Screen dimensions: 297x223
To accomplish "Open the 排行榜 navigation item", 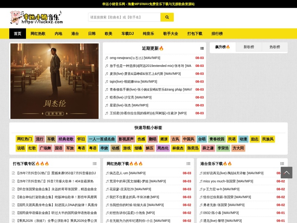I will coord(217,33).
